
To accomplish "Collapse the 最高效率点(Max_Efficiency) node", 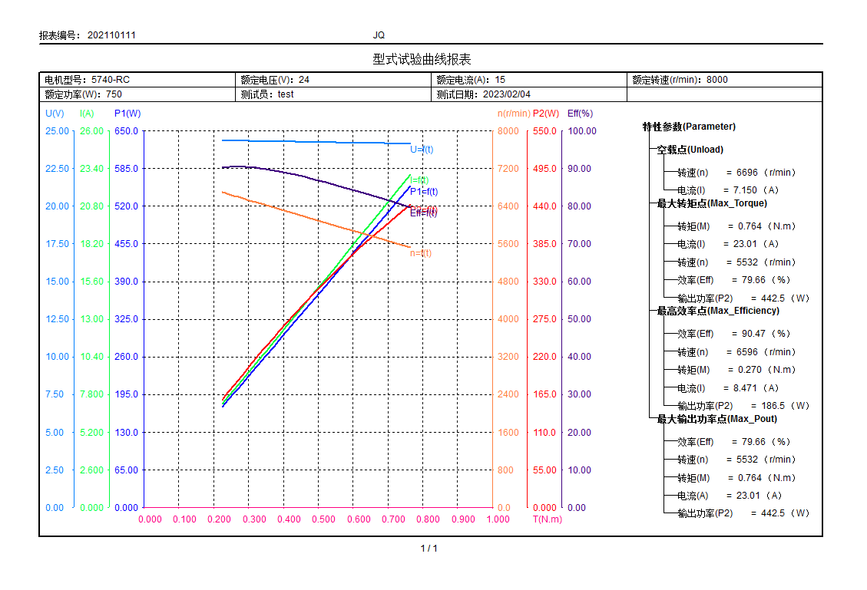I will click(x=718, y=311).
